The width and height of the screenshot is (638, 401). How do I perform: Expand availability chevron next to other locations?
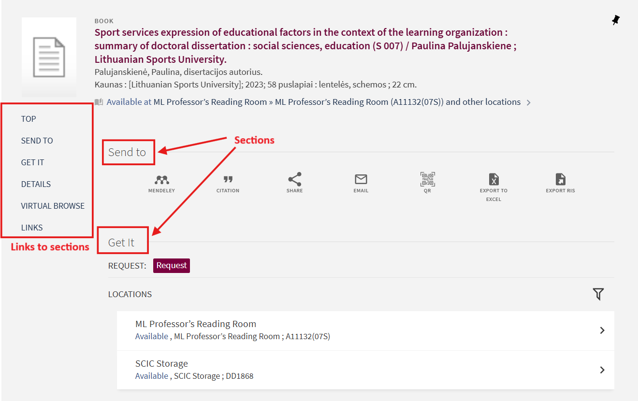529,103
